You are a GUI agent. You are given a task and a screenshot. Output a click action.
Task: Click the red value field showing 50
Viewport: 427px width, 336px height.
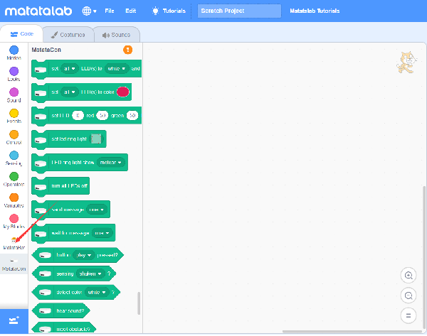[102, 116]
